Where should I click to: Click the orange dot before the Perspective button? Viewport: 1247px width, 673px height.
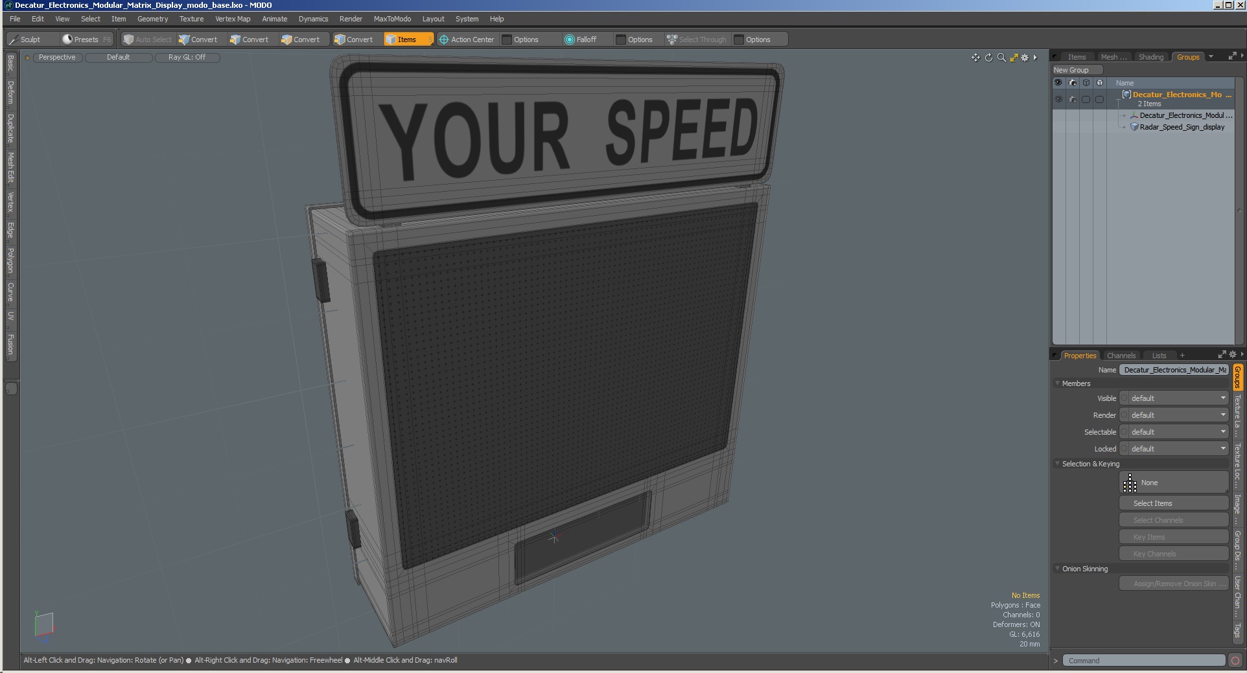pos(27,58)
